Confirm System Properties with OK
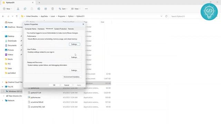The width and height of the screenshot is (221, 124). point(54,85)
